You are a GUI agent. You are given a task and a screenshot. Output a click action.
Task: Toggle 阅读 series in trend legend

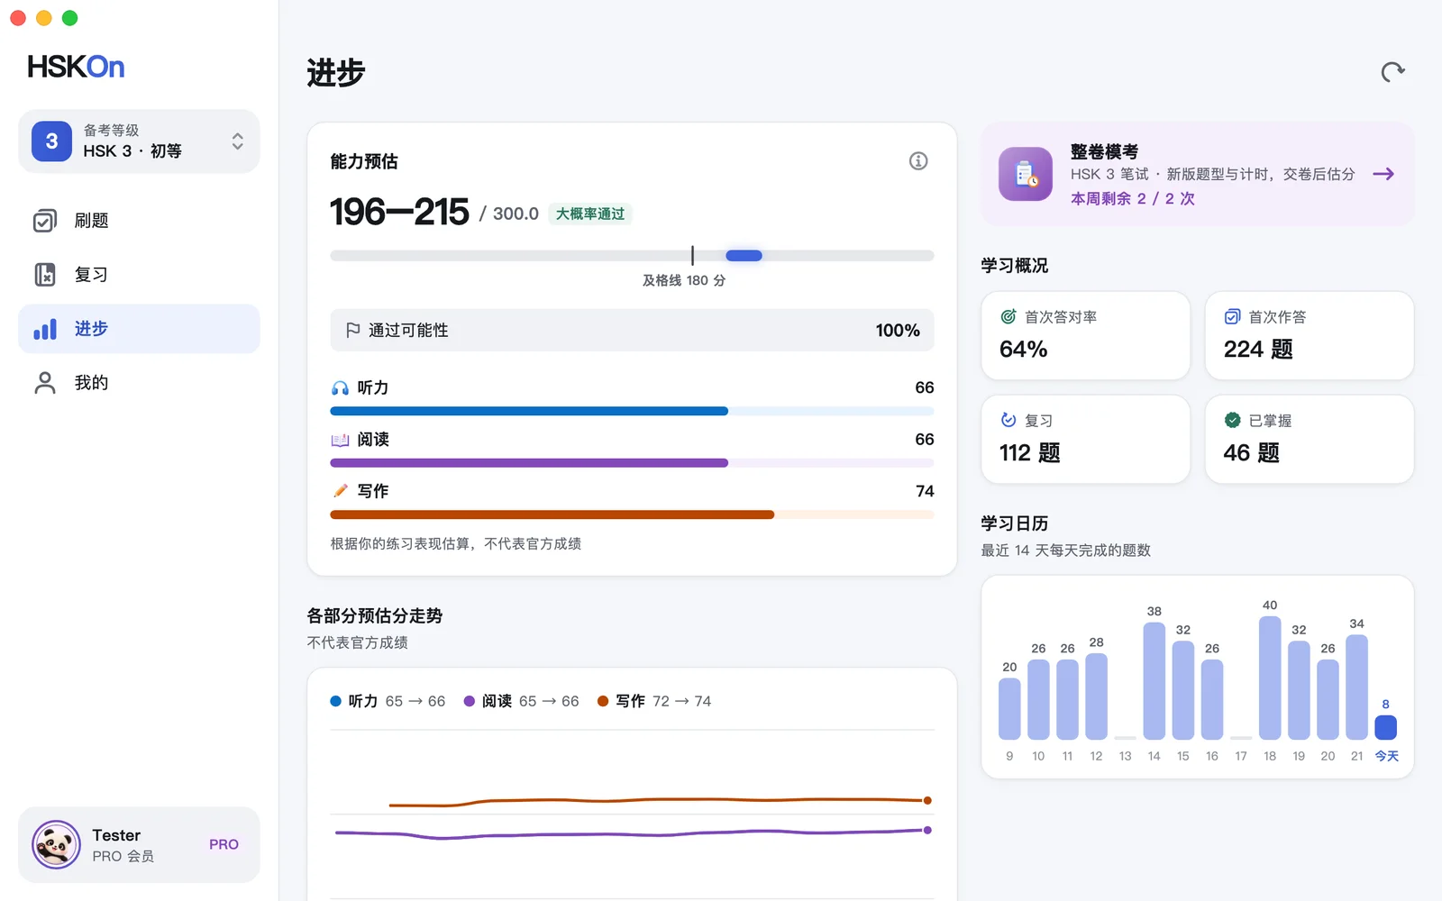coord(521,701)
